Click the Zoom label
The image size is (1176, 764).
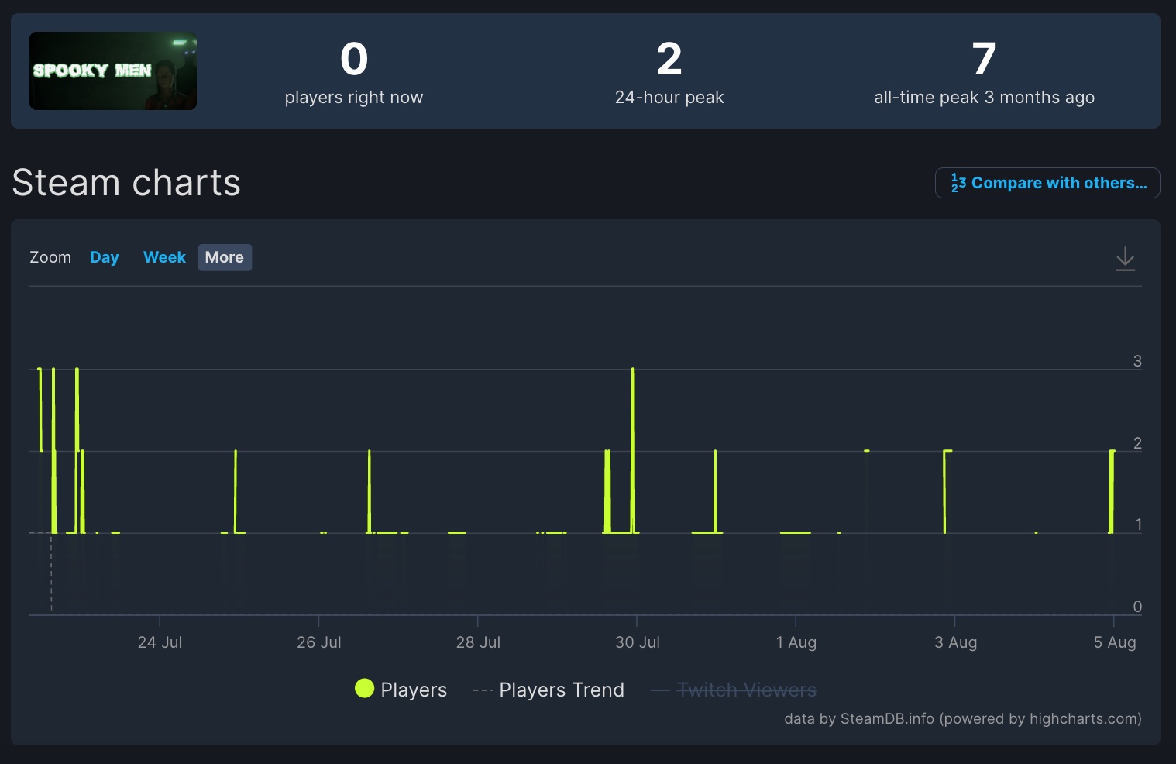[x=50, y=257]
